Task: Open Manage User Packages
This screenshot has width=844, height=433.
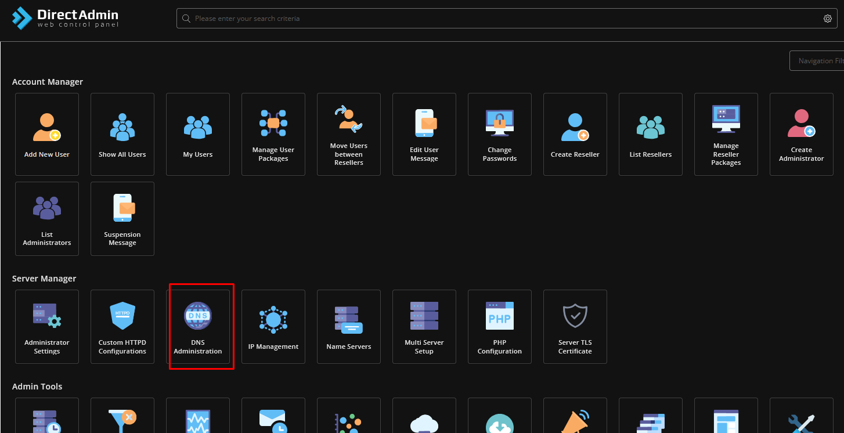Action: pos(273,134)
